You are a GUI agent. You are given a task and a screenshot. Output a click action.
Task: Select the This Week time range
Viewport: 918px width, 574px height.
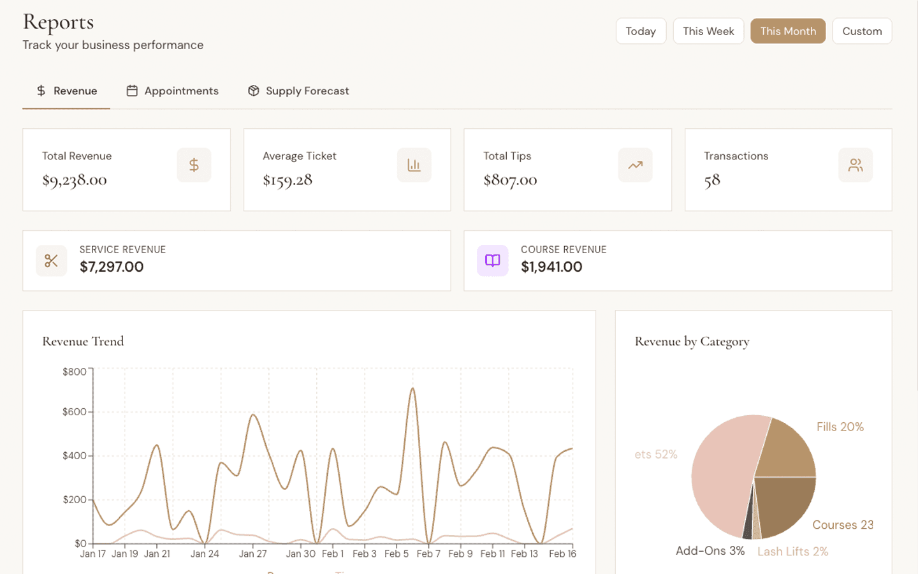click(x=708, y=31)
